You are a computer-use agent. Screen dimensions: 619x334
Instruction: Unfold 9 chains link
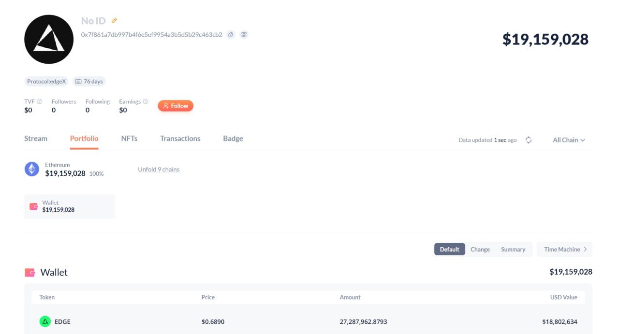click(159, 169)
